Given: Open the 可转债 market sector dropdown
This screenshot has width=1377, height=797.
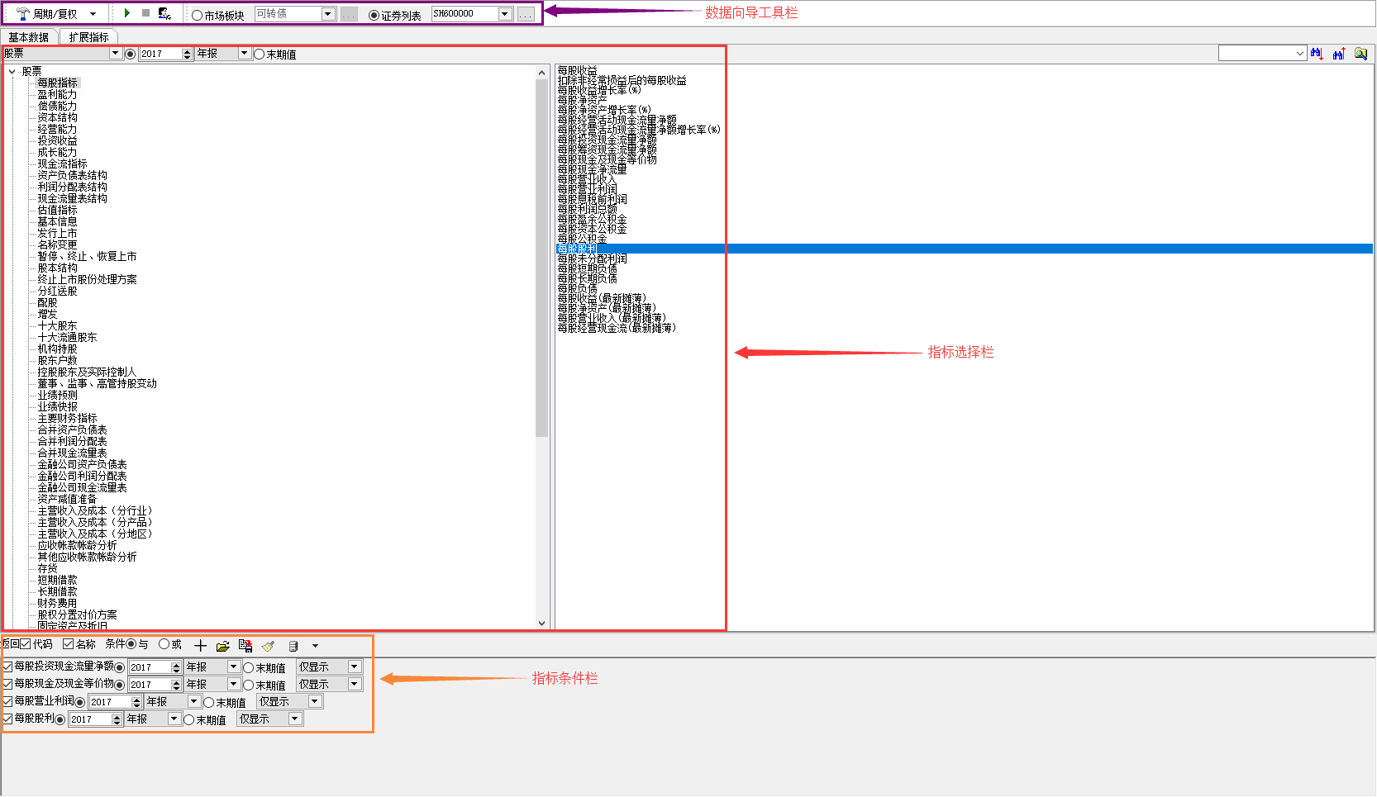Looking at the screenshot, I should tap(328, 14).
